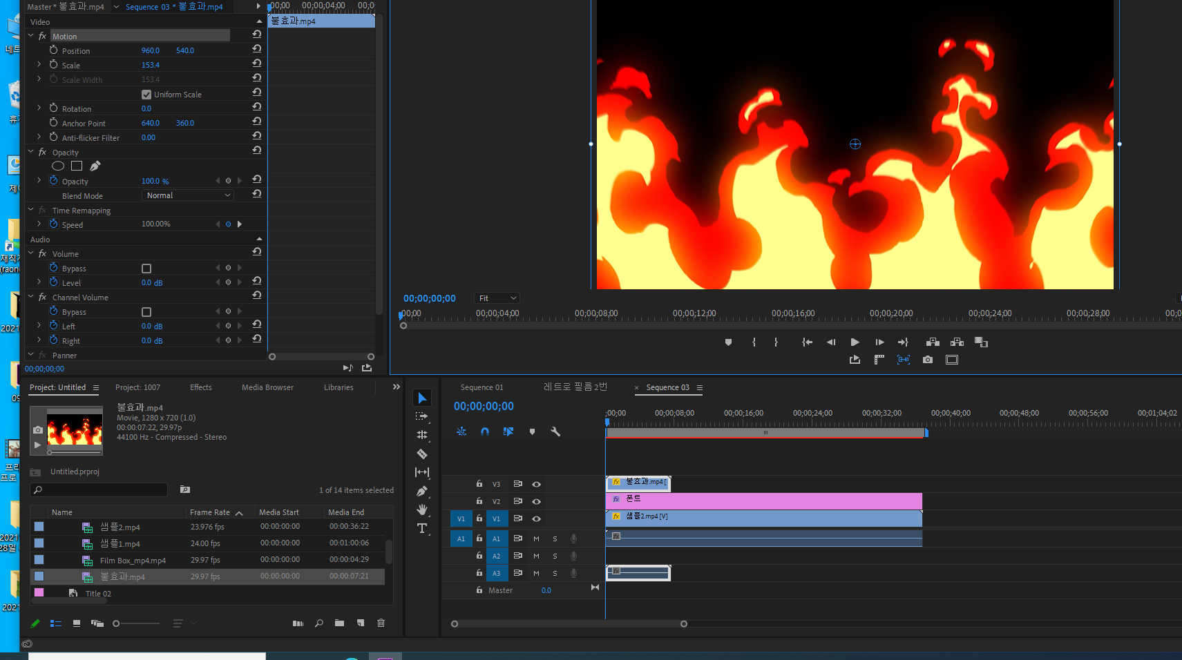
Task: Mute audio track A1
Action: pos(536,538)
